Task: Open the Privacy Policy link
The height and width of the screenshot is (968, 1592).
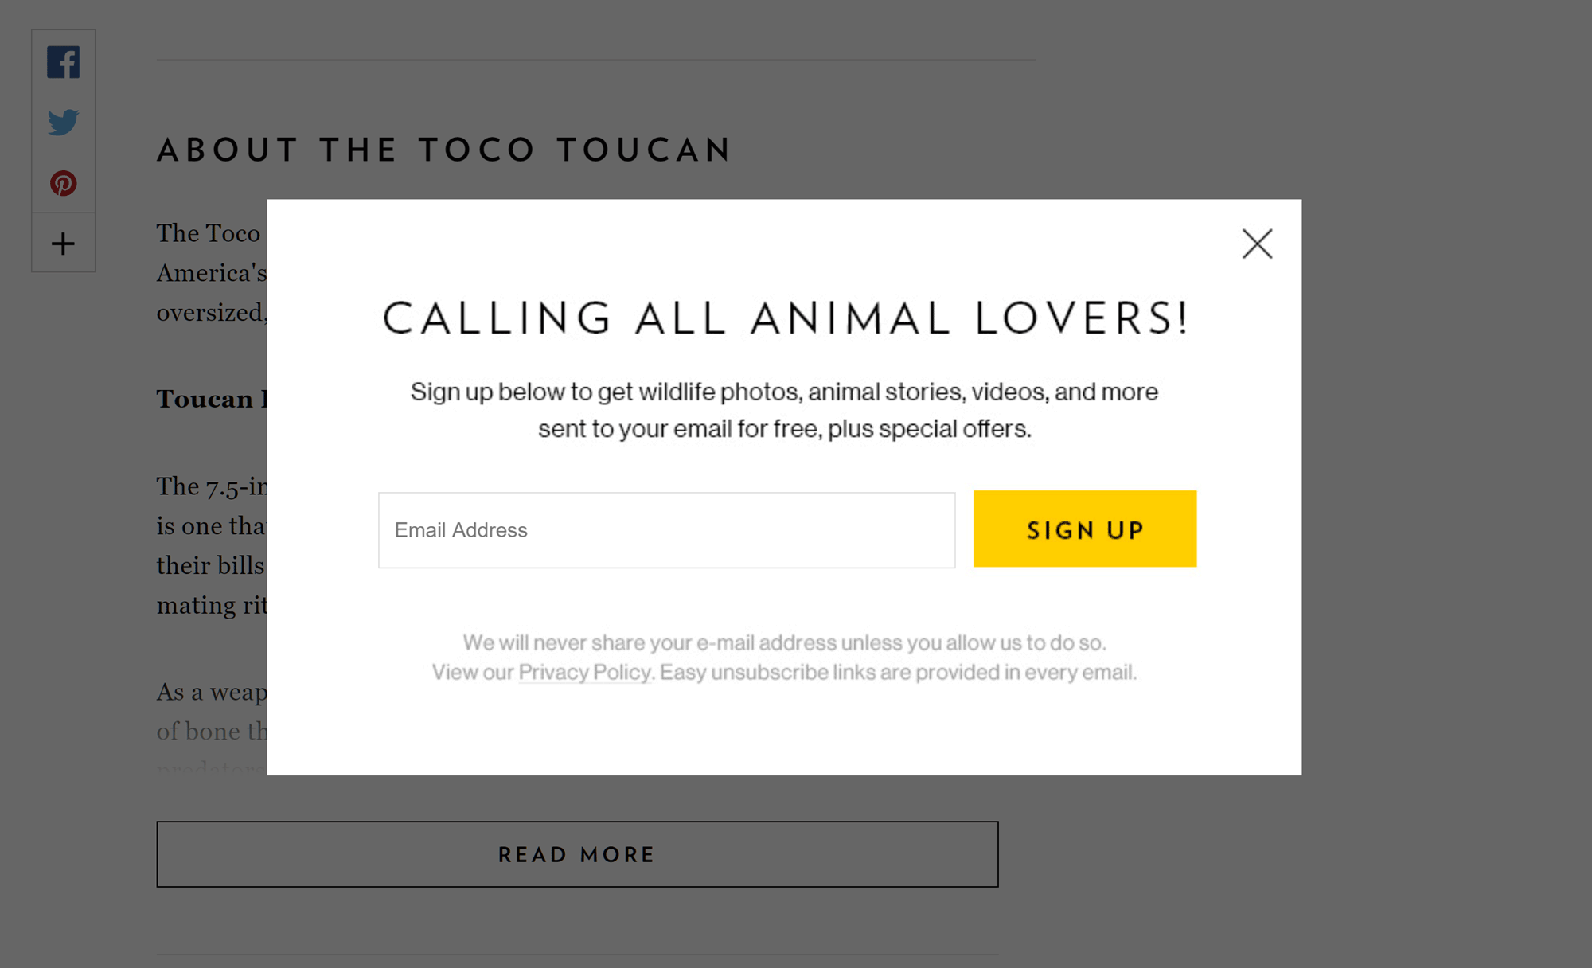Action: [585, 673]
